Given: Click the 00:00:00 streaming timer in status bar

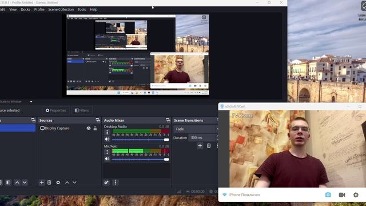Looking at the screenshot, I should (x=198, y=191).
